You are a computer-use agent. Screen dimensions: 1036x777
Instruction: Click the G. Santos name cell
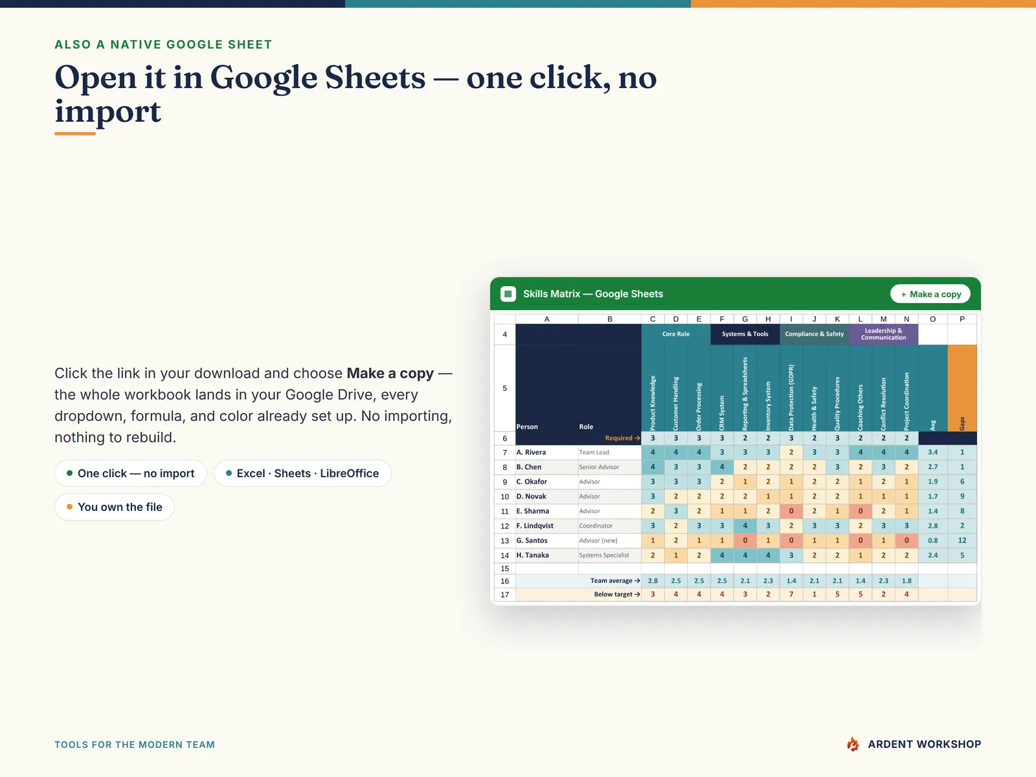click(547, 541)
